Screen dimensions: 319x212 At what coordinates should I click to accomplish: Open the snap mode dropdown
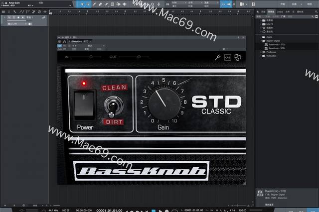coord(210,2)
